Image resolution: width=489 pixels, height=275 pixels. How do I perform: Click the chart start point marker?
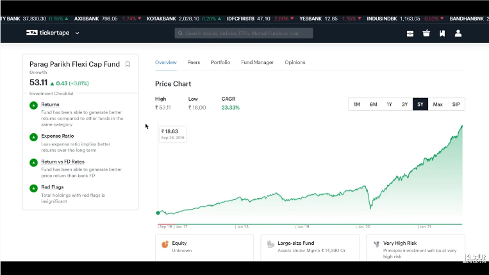(158, 213)
